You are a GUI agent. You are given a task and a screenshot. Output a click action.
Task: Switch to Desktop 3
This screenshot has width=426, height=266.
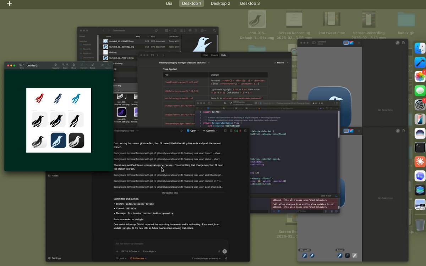tap(250, 4)
